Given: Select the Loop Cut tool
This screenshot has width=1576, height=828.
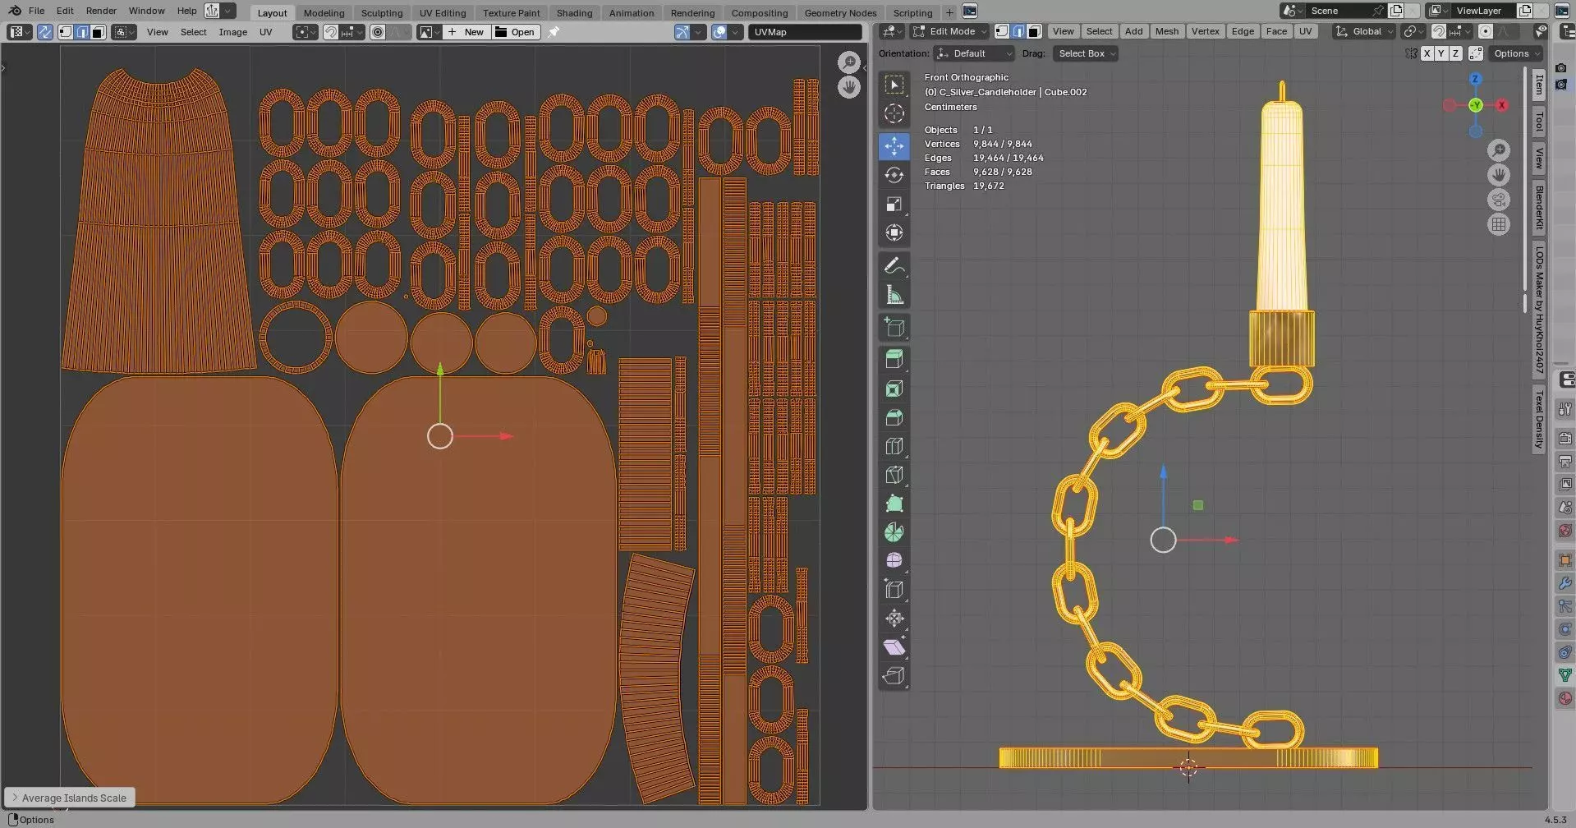Looking at the screenshot, I should coord(894,446).
